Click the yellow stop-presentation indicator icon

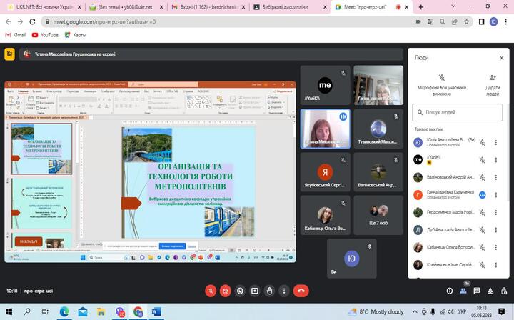pyautogui.click(x=9, y=54)
